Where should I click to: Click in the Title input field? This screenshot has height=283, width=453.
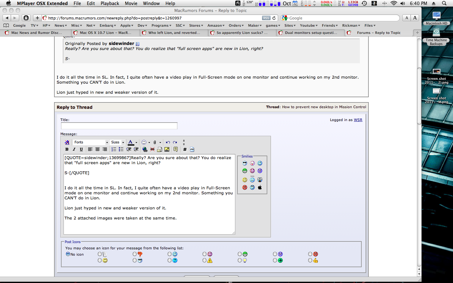tap(119, 126)
